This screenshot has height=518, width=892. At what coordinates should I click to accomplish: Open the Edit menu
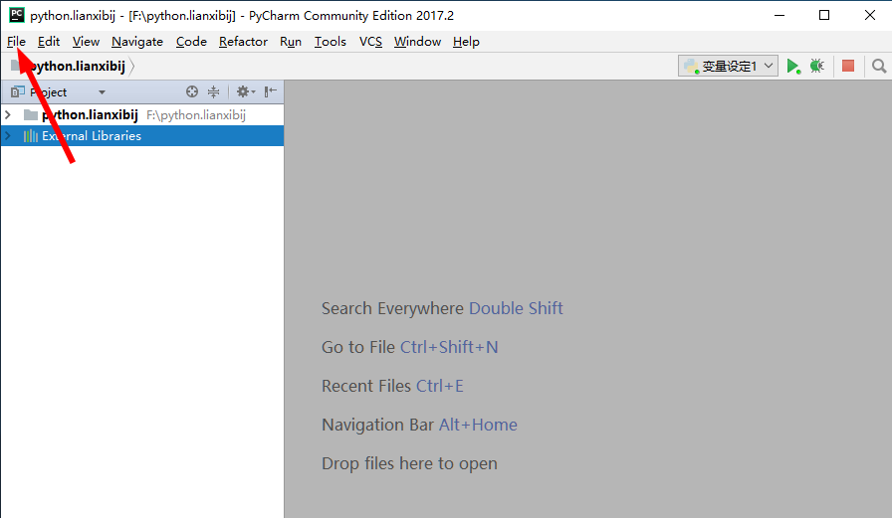click(x=49, y=42)
